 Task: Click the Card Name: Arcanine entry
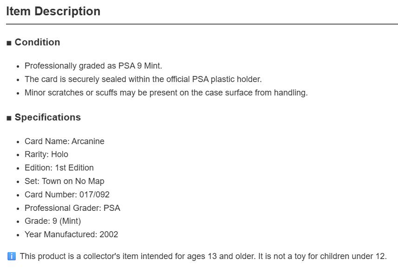(x=65, y=141)
